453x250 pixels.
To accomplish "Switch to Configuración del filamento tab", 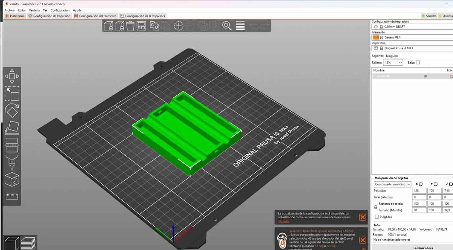I will (x=95, y=16).
